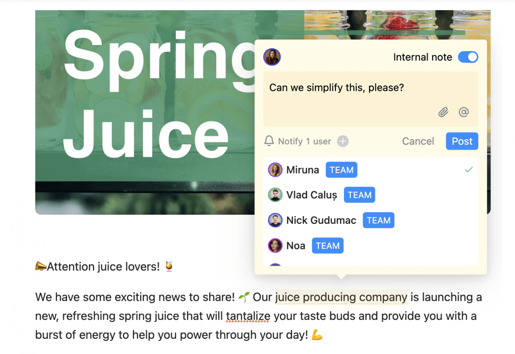Select Vlad Caluș to notify
This screenshot has height=354, width=515.
371,195
